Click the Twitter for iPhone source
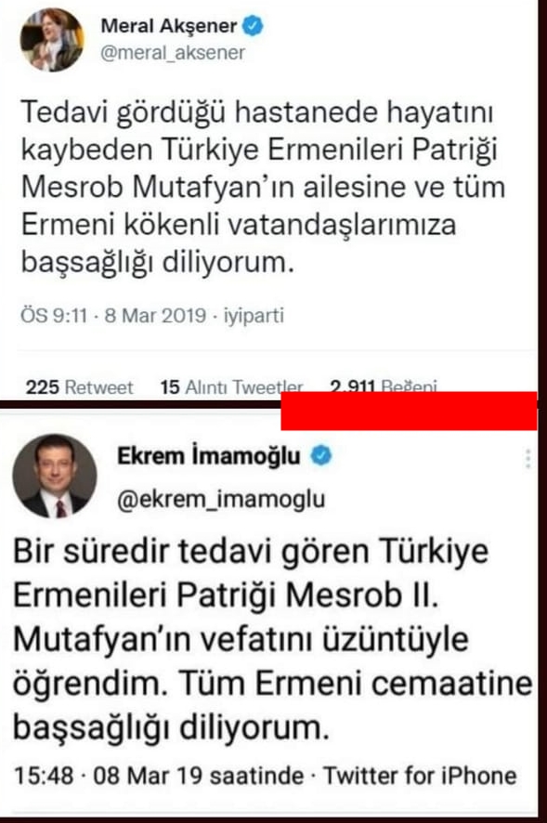 420,776
